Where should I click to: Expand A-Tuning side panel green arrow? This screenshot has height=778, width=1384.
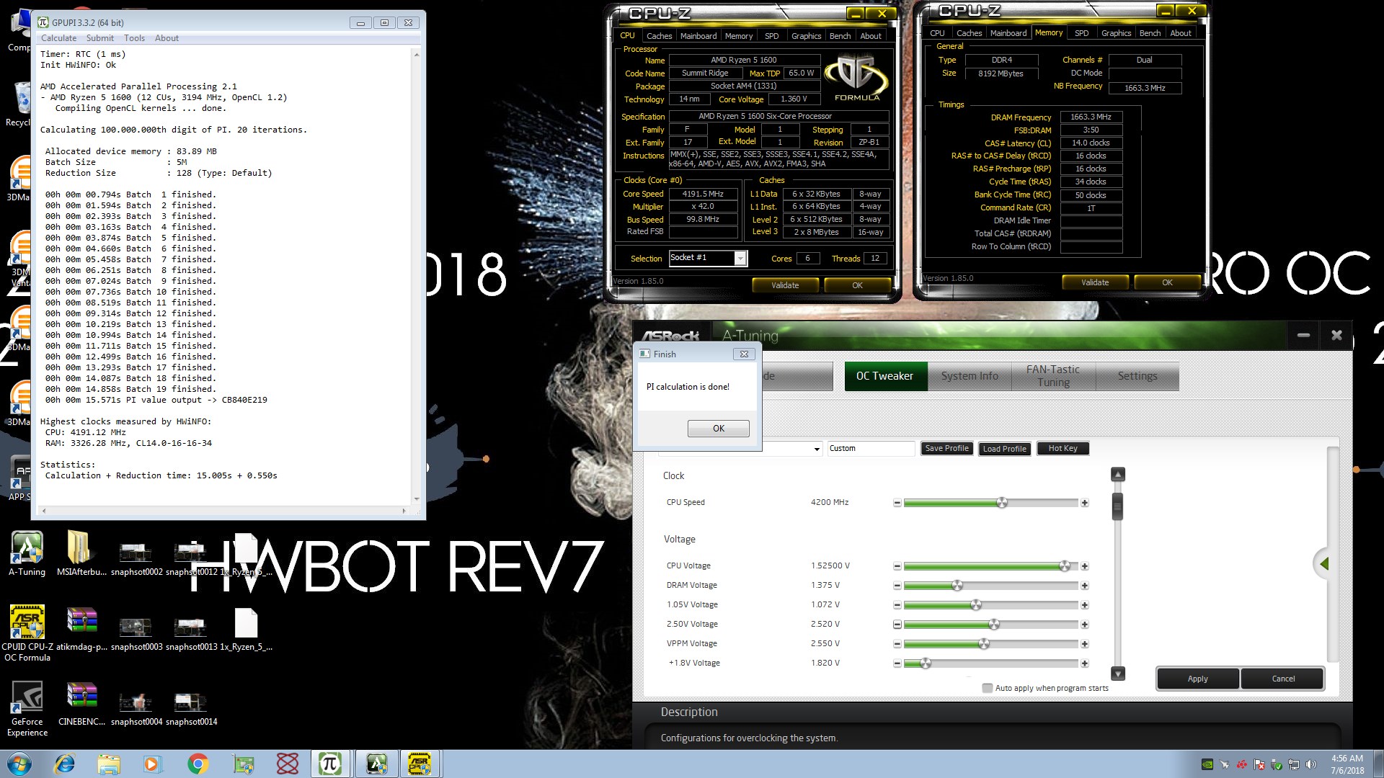(x=1324, y=563)
